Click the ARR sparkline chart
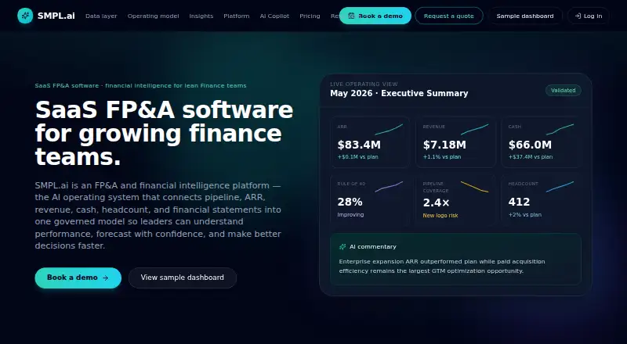This screenshot has height=344, width=627. 389,130
